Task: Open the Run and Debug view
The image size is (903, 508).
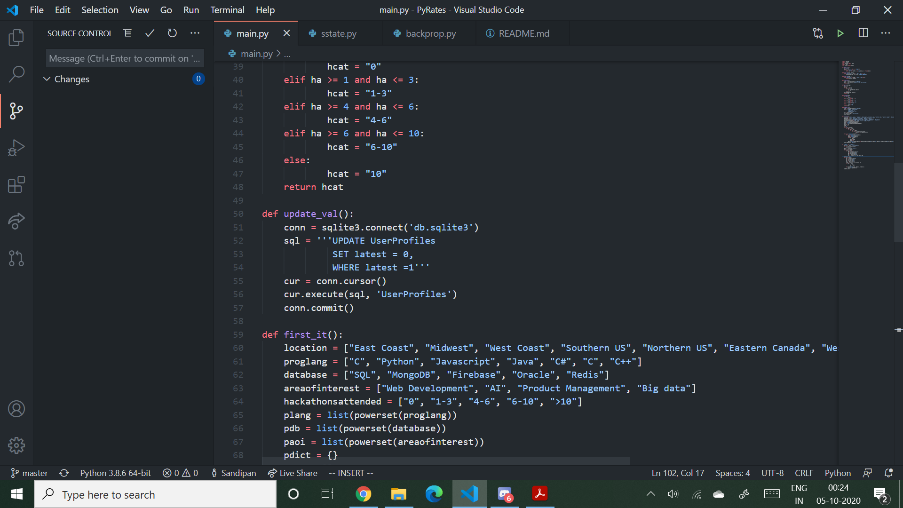Action: tap(16, 148)
